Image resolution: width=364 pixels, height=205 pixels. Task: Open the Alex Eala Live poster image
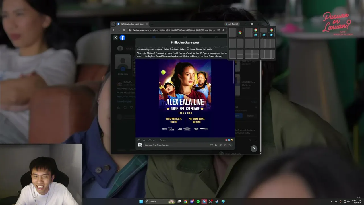[185, 97]
